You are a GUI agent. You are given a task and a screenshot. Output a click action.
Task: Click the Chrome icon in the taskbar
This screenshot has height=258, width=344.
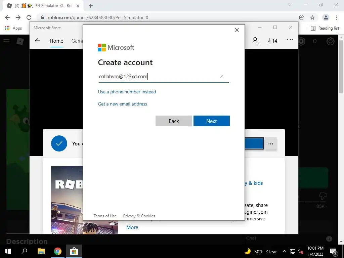[58, 251]
